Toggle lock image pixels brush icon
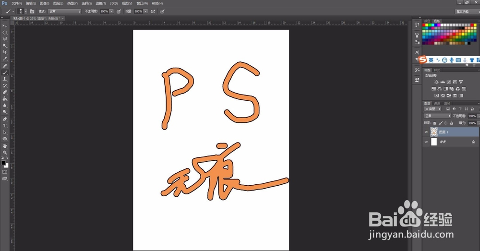The width and height of the screenshot is (480, 251). point(441,123)
